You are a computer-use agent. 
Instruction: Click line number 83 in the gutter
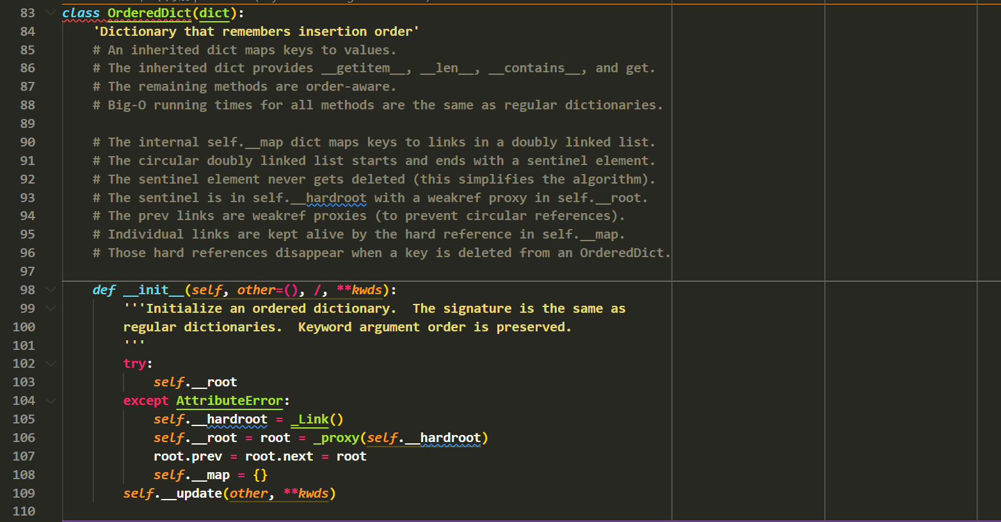27,13
